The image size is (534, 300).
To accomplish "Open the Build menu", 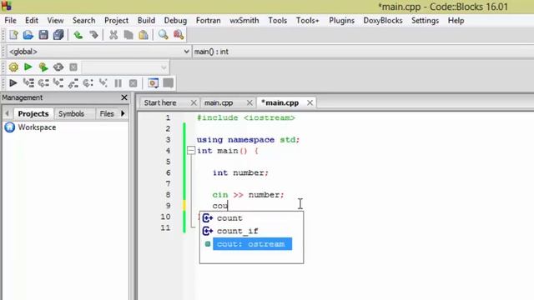I will coord(146,20).
